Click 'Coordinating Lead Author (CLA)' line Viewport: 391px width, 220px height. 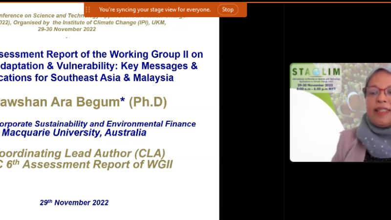tap(82, 153)
